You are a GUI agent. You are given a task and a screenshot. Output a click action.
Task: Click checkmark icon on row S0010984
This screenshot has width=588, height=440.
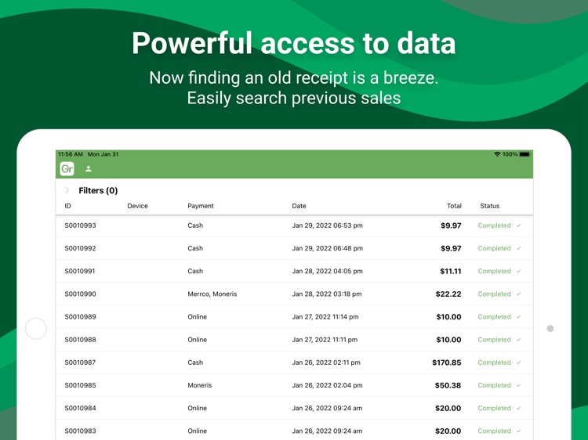click(519, 408)
